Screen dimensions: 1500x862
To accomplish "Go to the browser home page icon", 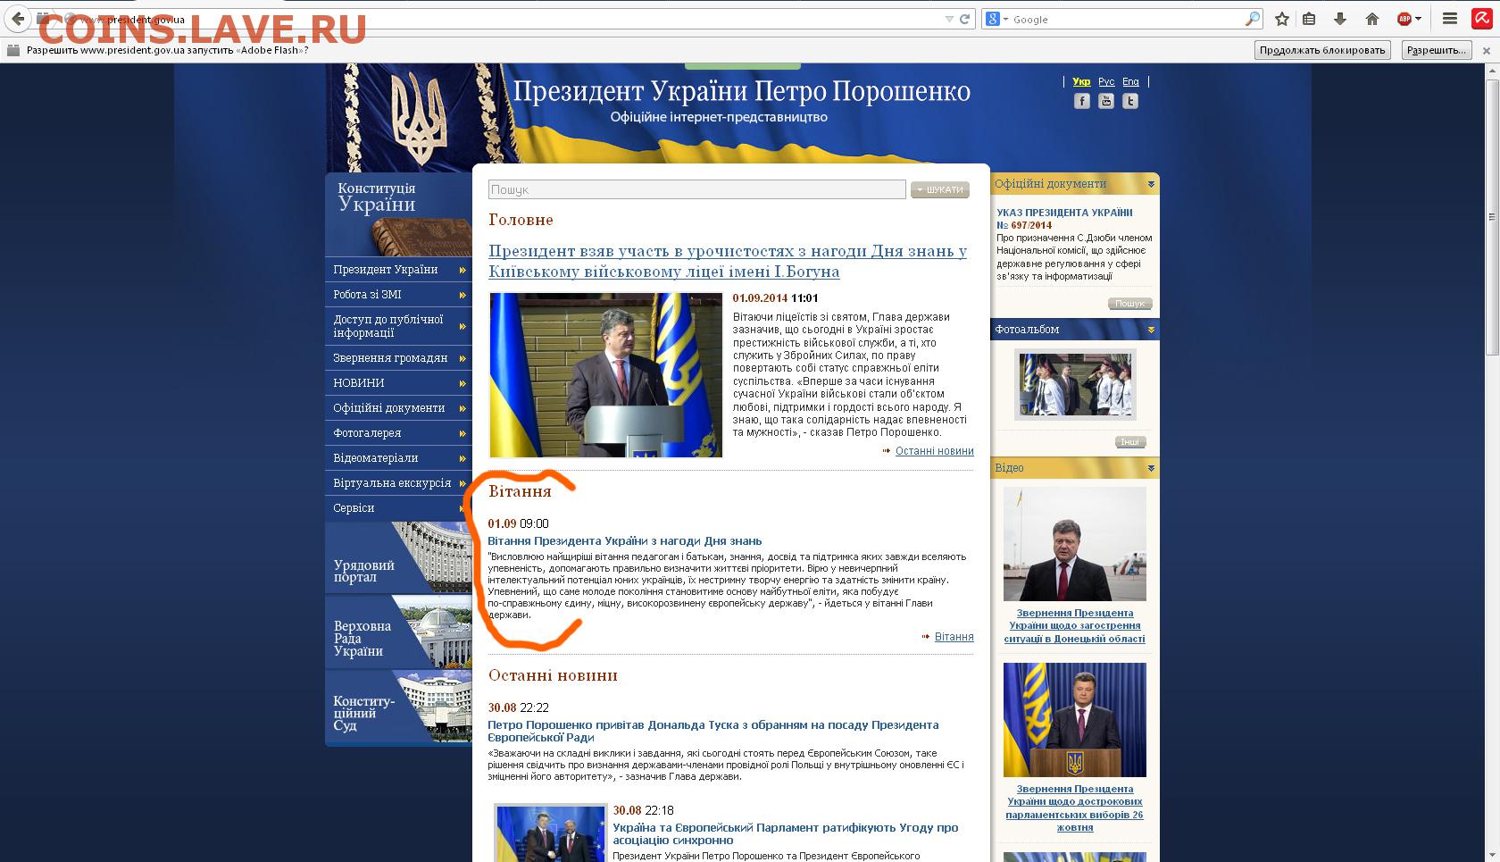I will [x=1372, y=19].
